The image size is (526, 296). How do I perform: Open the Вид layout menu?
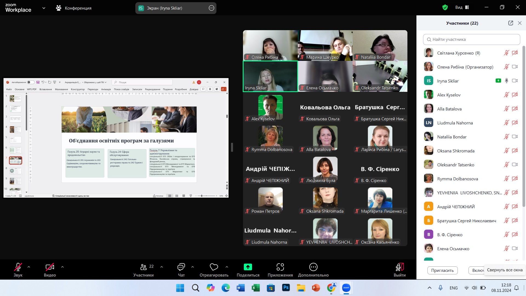pos(462,7)
